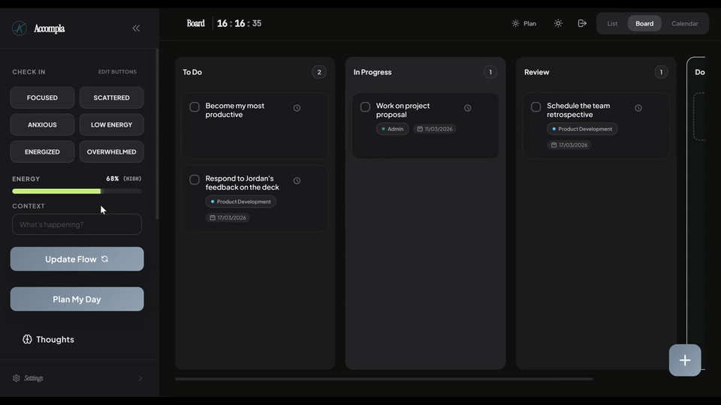
Task: Click the What's happening context field
Action: (x=77, y=224)
